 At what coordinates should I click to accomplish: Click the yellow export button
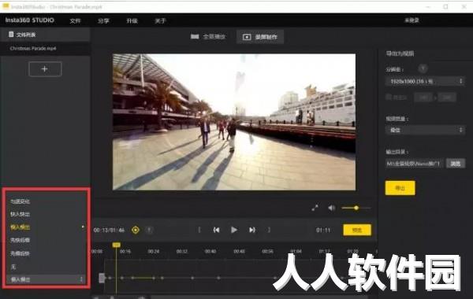click(400, 188)
